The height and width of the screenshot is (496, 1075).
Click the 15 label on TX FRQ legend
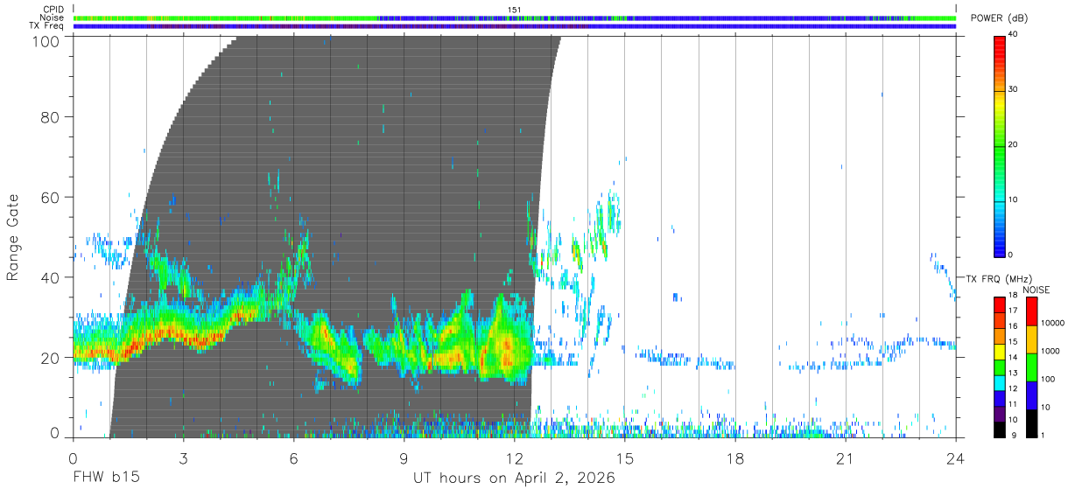1014,341
